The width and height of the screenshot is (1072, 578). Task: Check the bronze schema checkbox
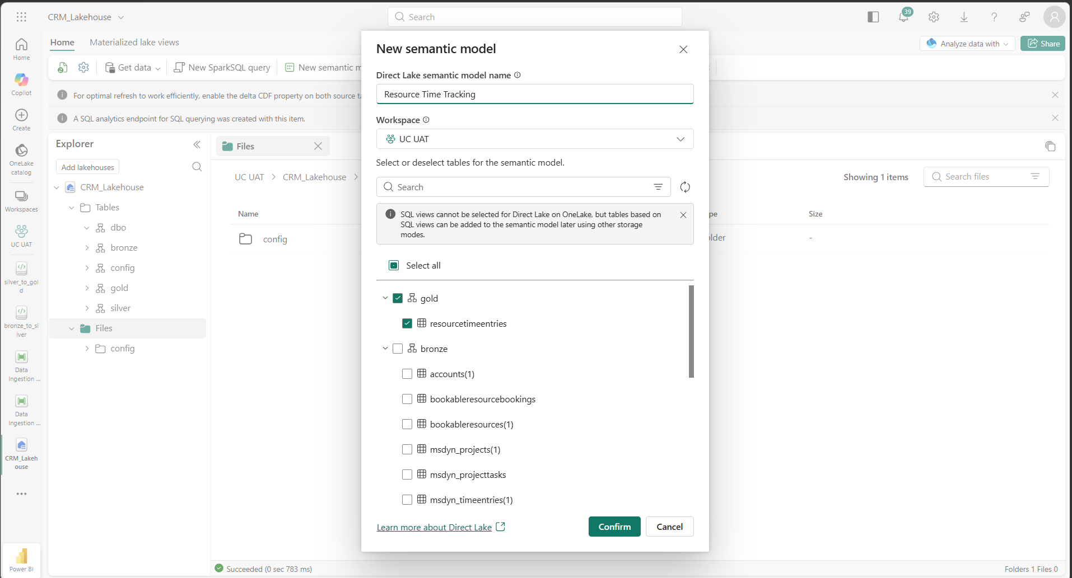(398, 349)
